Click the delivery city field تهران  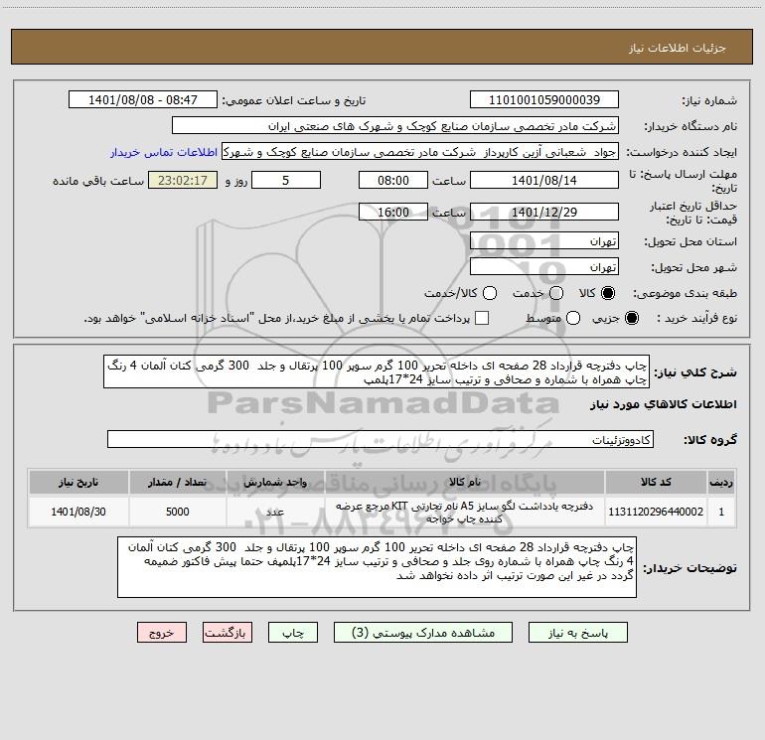point(544,267)
